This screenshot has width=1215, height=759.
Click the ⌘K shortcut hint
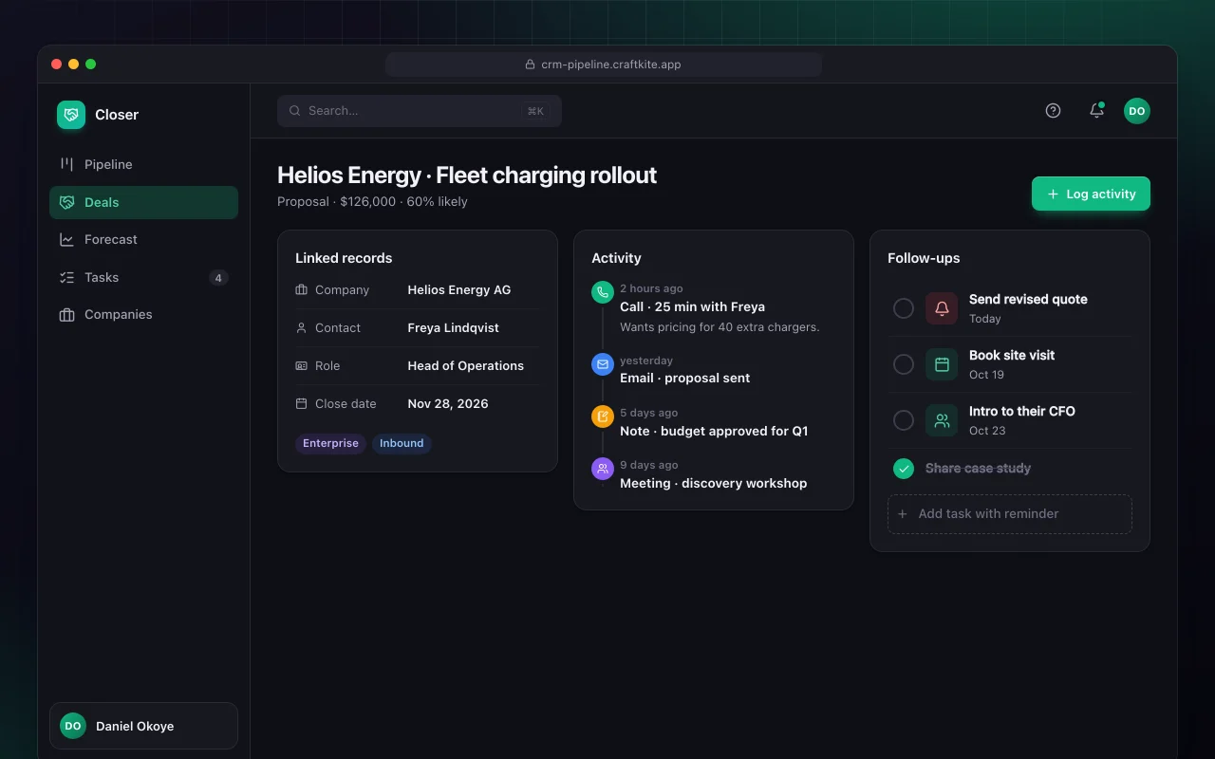[535, 111]
